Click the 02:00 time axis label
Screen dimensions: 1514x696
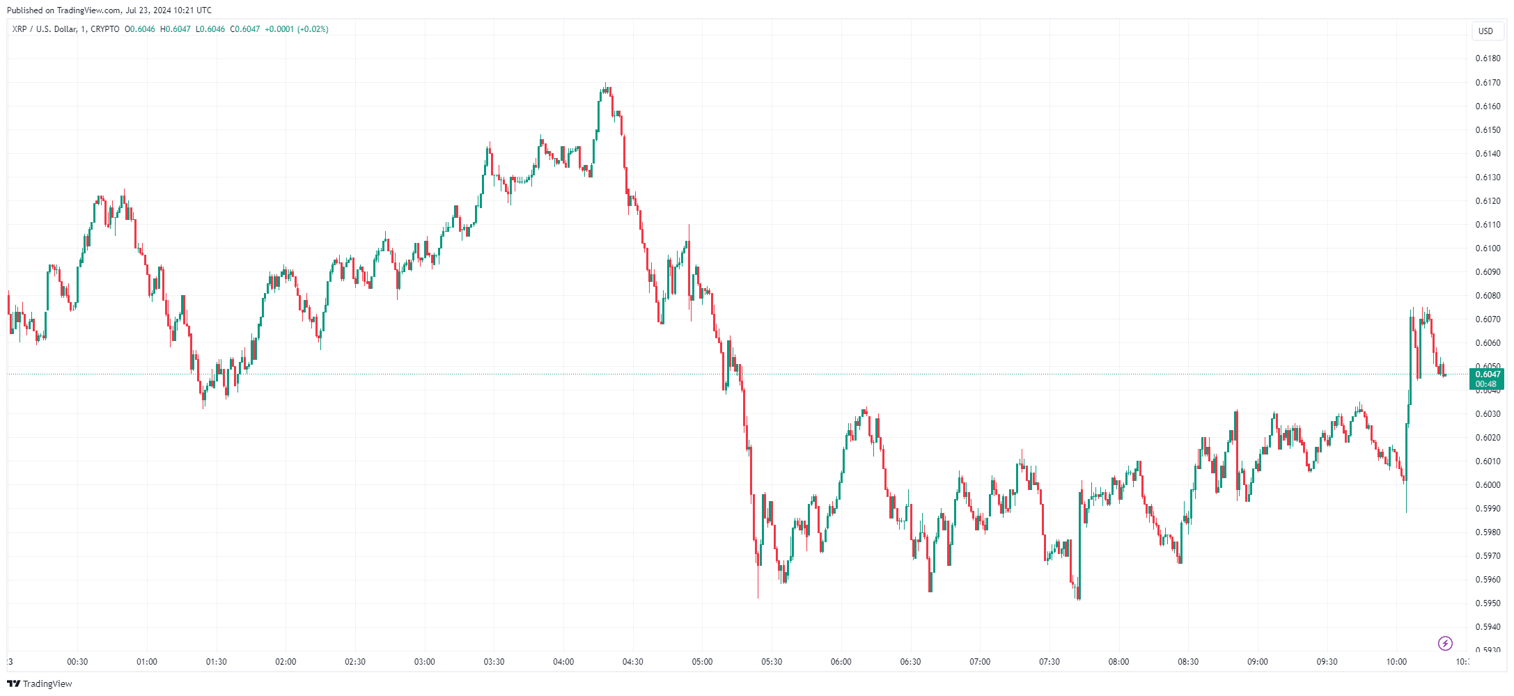tap(286, 662)
